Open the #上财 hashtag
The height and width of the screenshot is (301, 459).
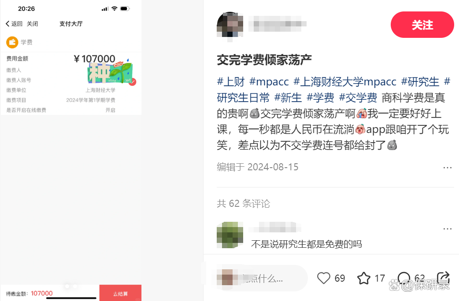click(231, 81)
